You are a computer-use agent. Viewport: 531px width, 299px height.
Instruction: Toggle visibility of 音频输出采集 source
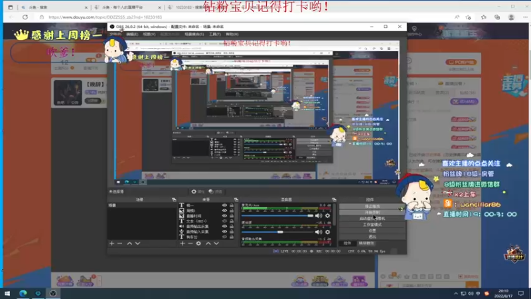(224, 227)
